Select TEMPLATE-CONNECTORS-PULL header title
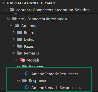Screen dimensions: 98x92 [32, 3]
